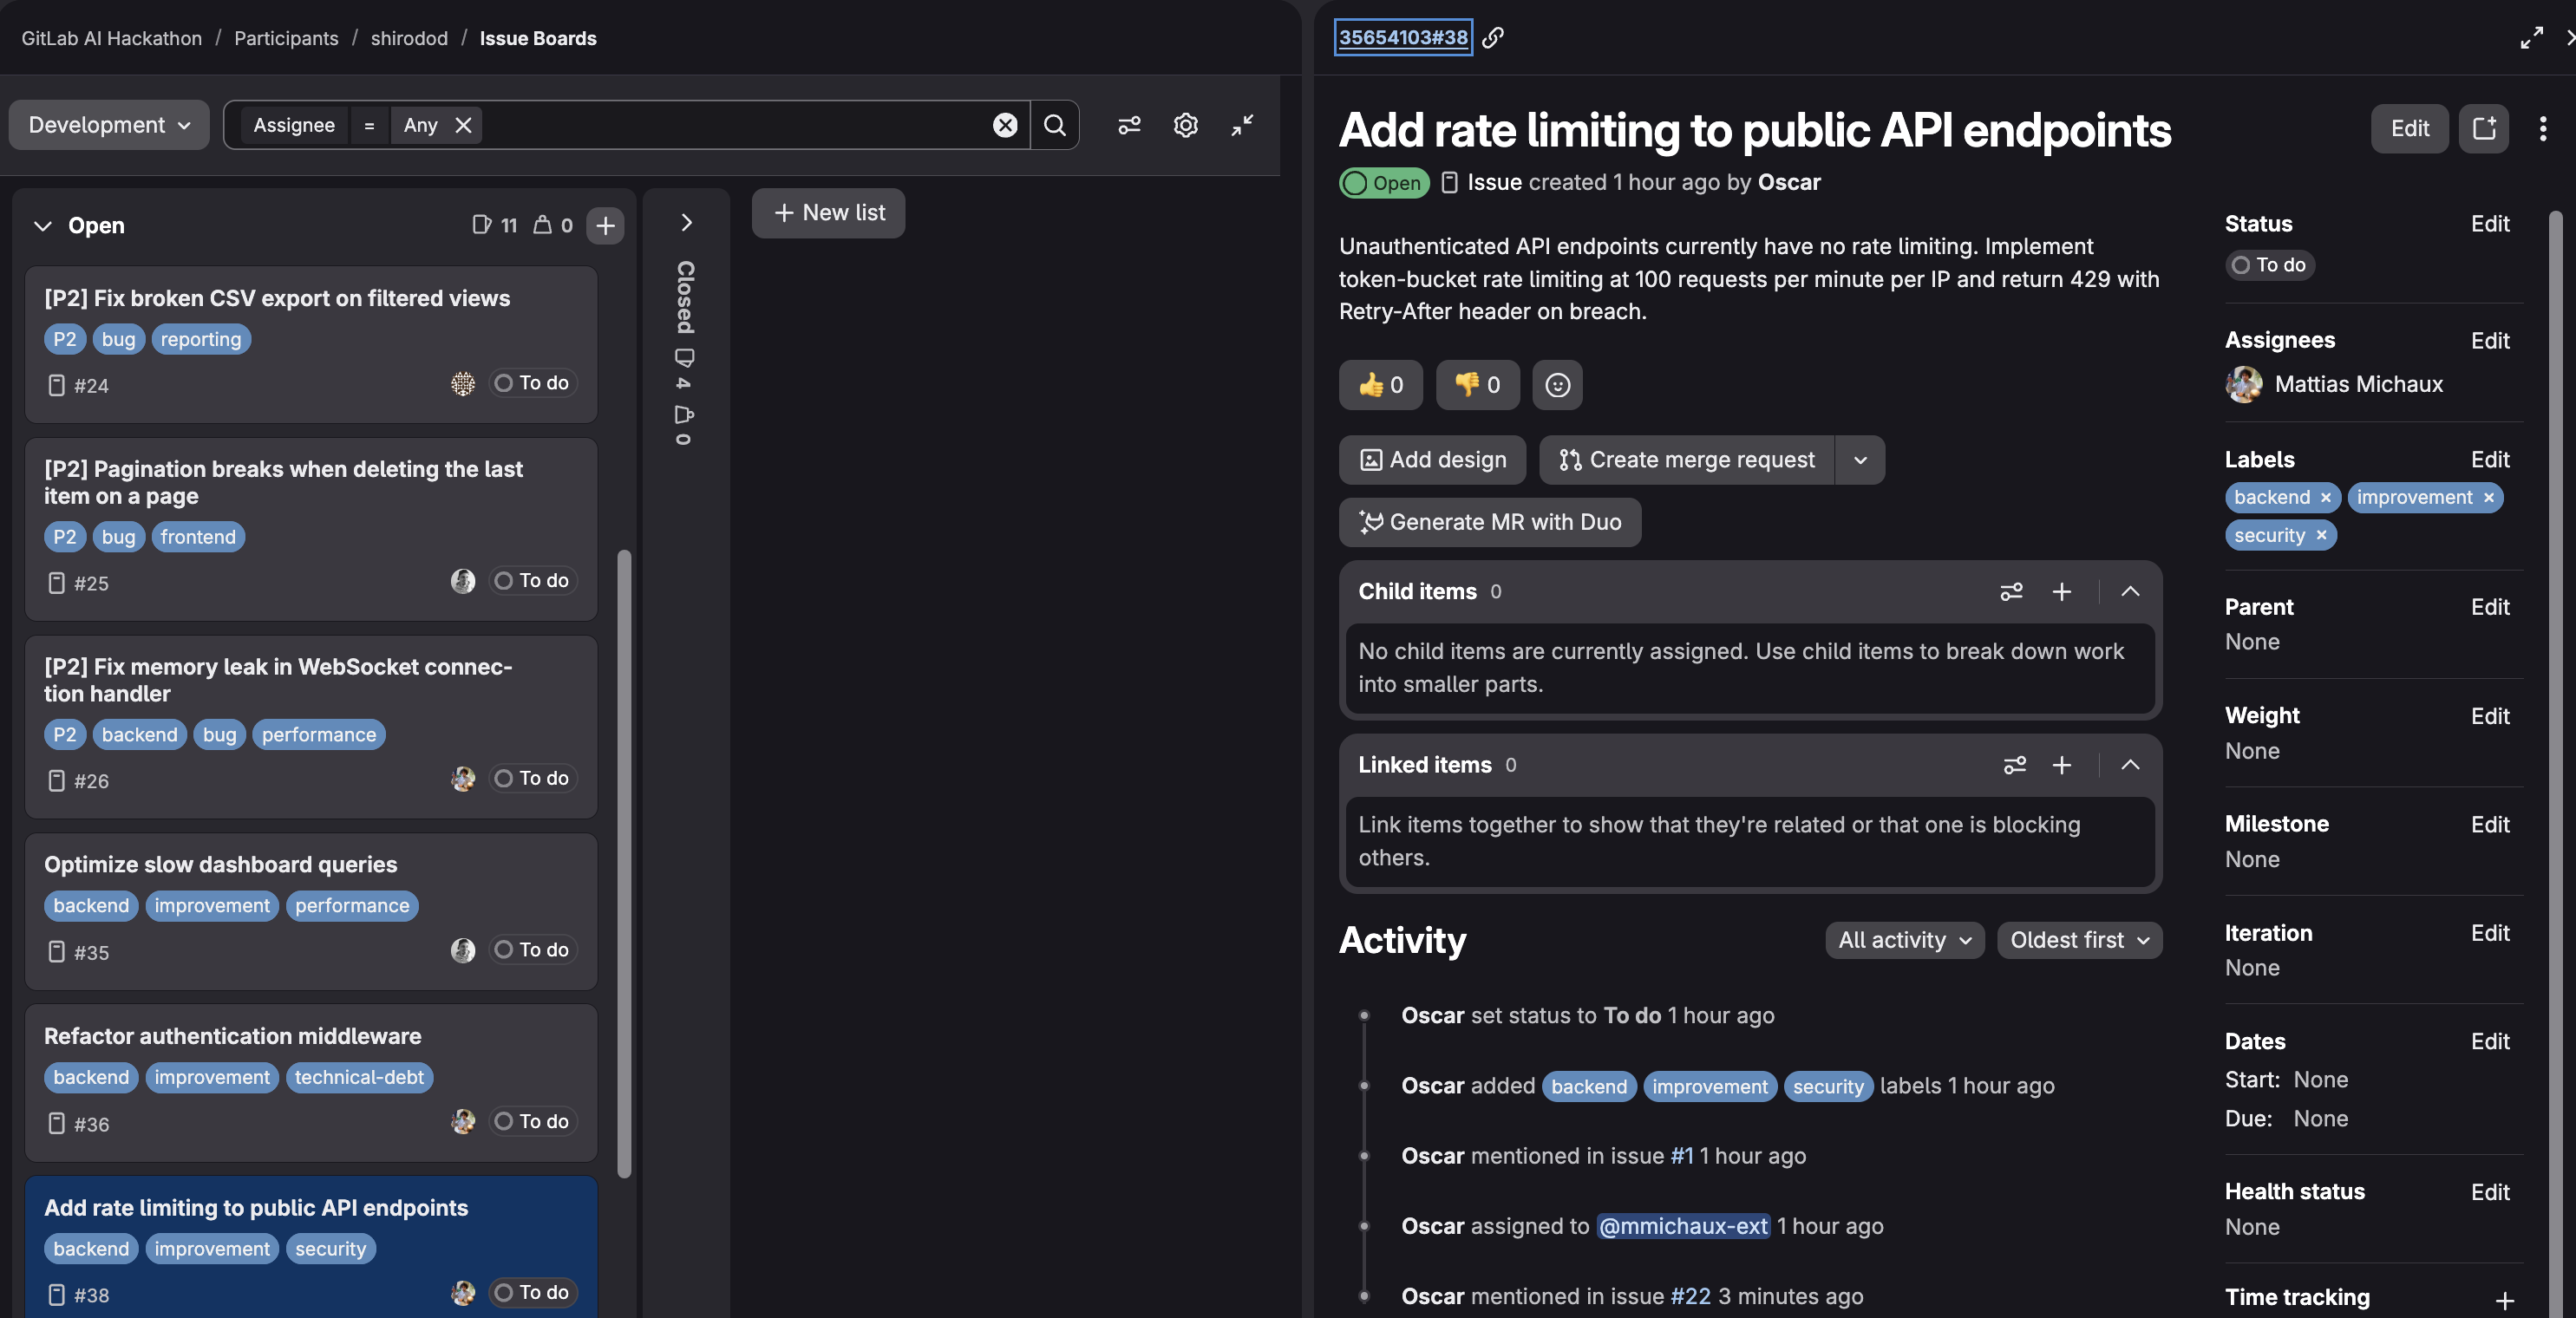
Task: Add new issue to Open list
Action: coord(605,225)
